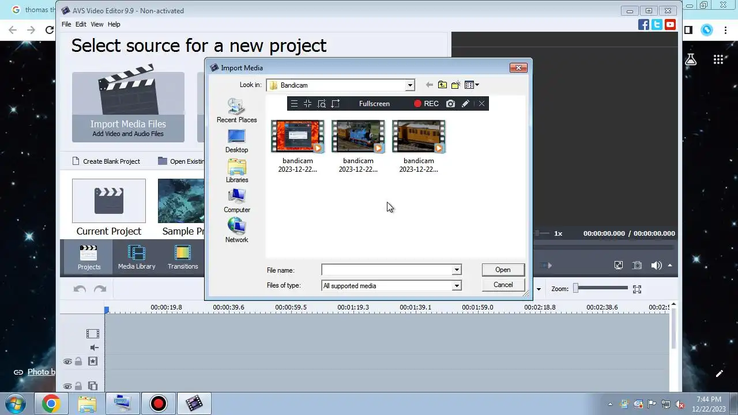738x415 pixels.
Task: Click the File name input field
Action: (387, 270)
